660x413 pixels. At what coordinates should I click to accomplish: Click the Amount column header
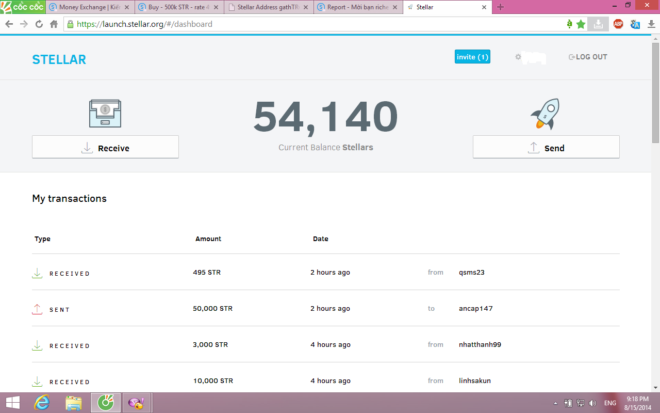208,239
